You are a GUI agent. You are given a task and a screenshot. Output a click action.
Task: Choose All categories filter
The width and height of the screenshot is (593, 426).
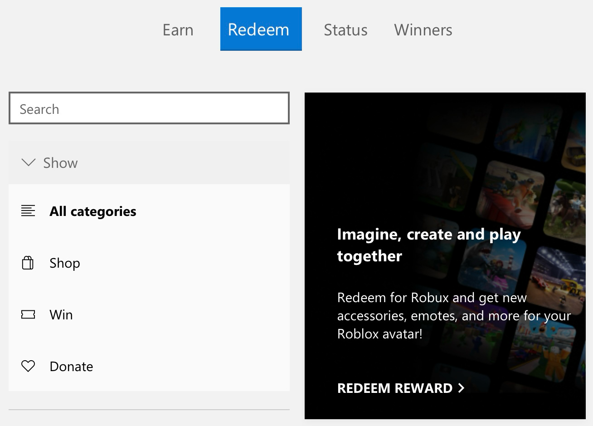click(x=92, y=211)
